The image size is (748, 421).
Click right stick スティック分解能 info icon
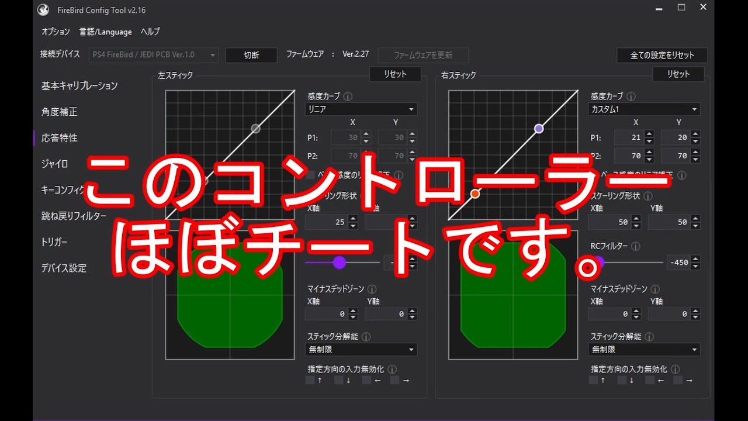click(x=649, y=337)
